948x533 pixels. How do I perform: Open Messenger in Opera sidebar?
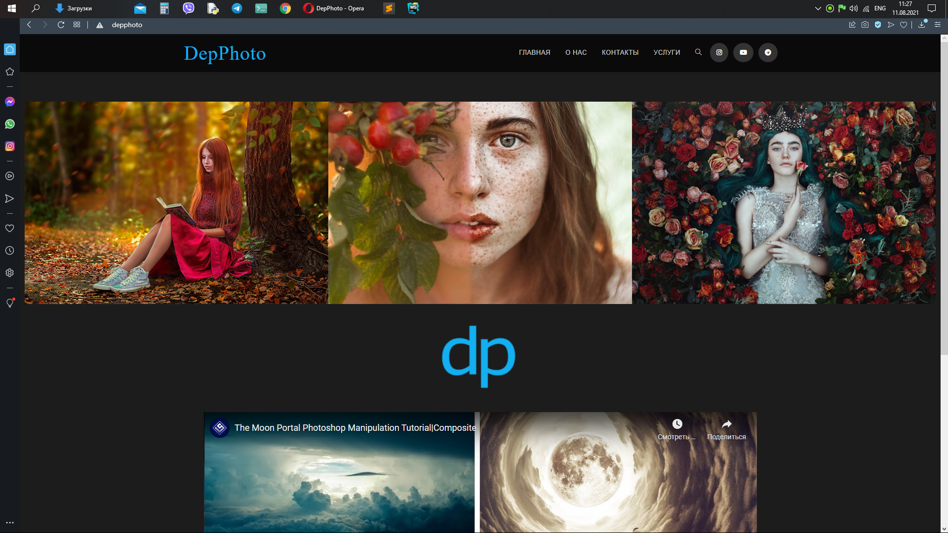click(x=10, y=102)
